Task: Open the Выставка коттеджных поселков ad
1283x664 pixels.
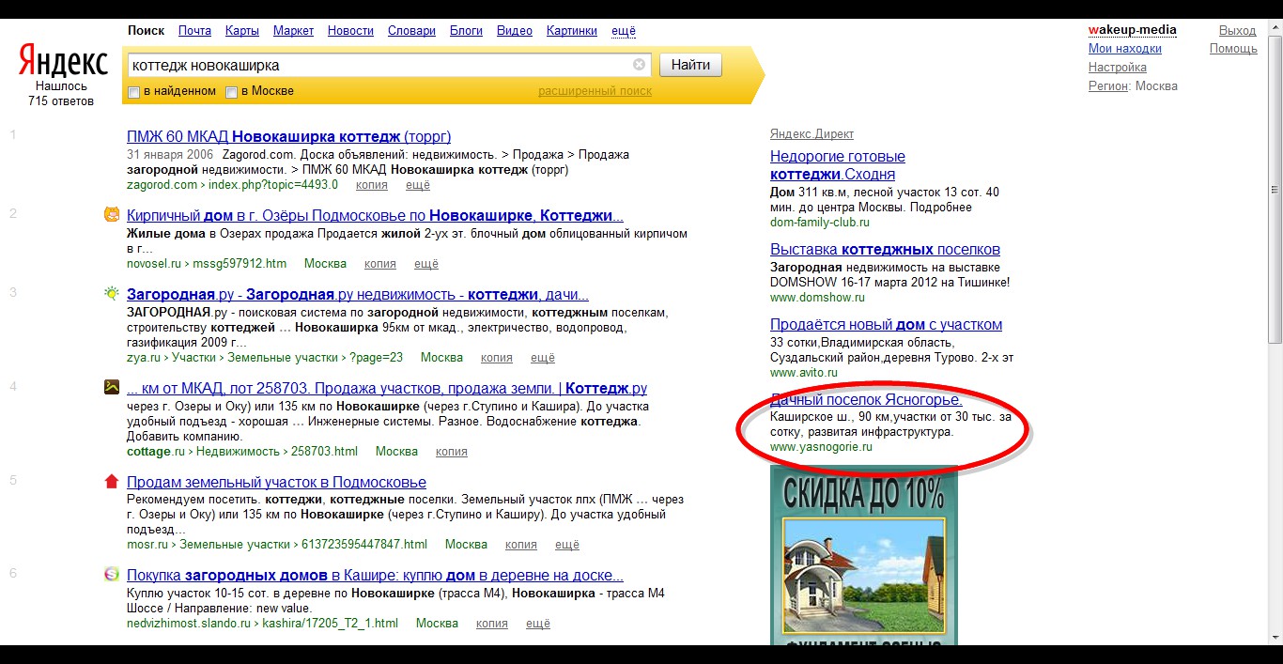Action: (885, 250)
